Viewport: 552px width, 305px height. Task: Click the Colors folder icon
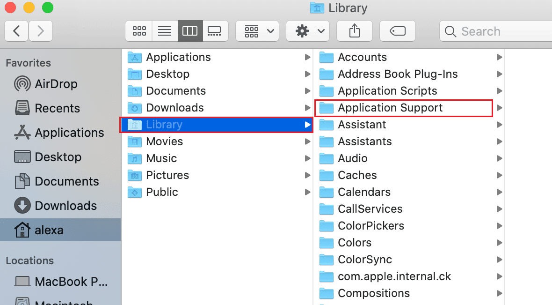327,243
